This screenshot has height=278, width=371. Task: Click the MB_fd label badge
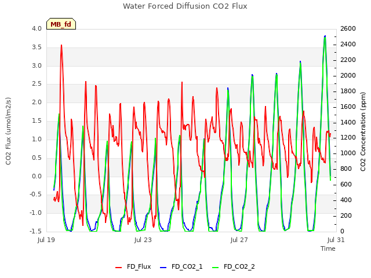[61, 24]
